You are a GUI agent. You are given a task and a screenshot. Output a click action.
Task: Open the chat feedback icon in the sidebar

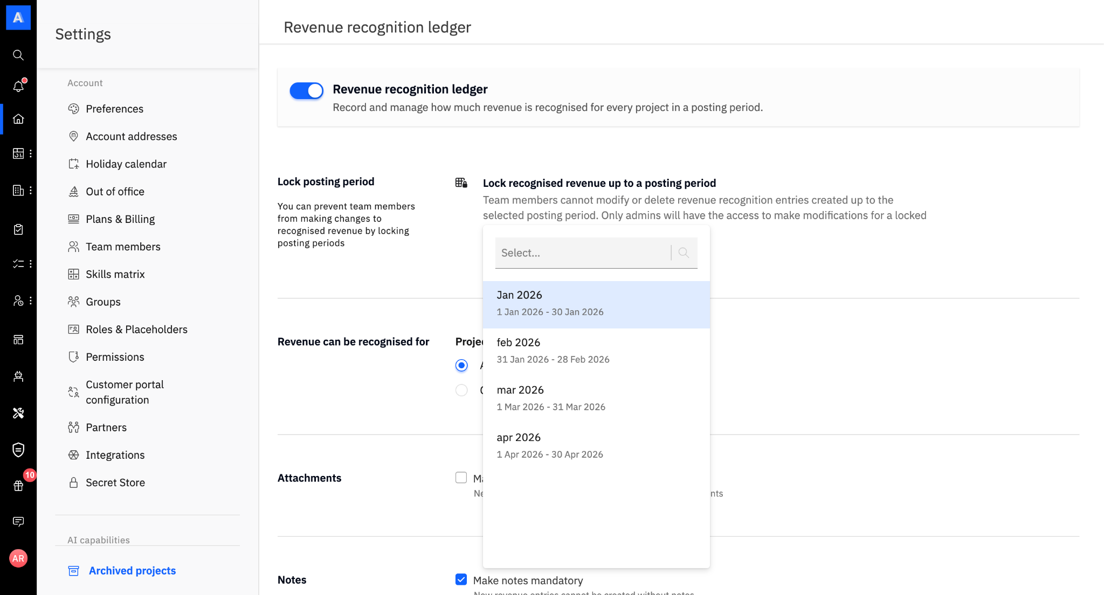coord(18,521)
